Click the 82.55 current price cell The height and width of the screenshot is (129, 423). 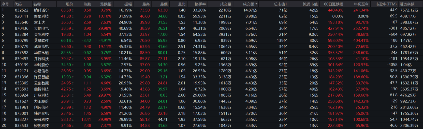[66, 53]
